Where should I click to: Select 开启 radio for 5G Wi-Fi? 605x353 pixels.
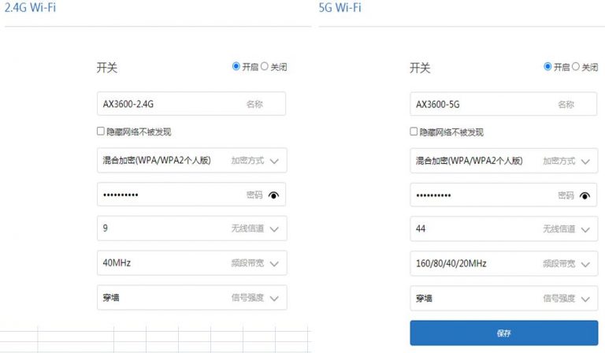(x=547, y=67)
